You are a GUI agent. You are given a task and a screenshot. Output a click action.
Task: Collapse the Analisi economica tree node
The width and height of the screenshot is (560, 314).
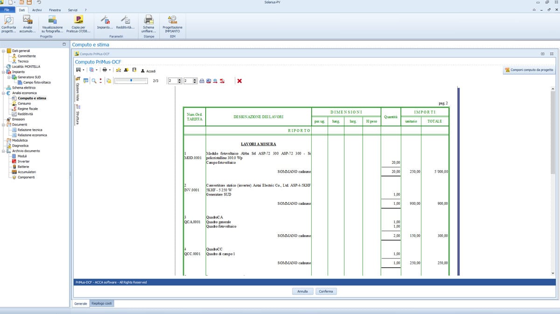pyautogui.click(x=3, y=93)
